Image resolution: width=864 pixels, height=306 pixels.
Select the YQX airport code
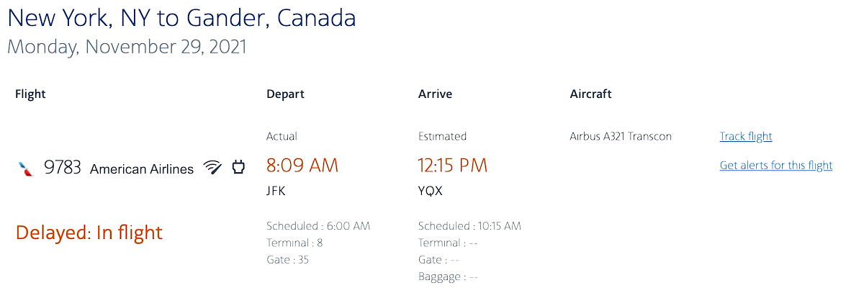(431, 192)
